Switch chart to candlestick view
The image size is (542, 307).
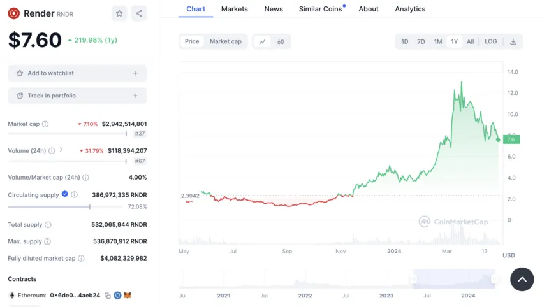click(281, 42)
